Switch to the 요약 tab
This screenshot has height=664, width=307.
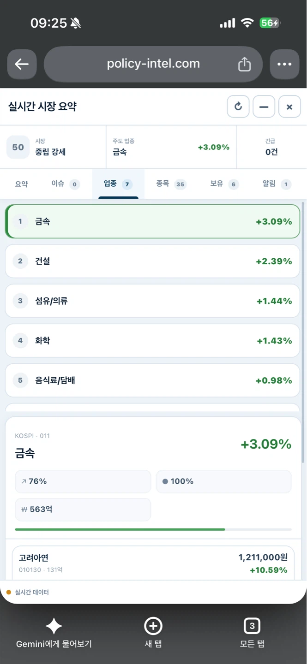point(21,184)
